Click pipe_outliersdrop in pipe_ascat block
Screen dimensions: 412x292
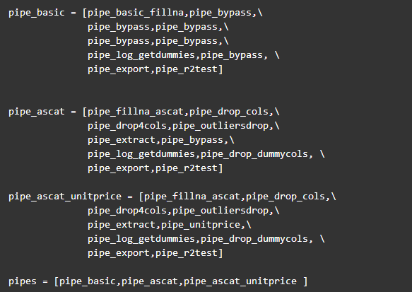pos(220,126)
